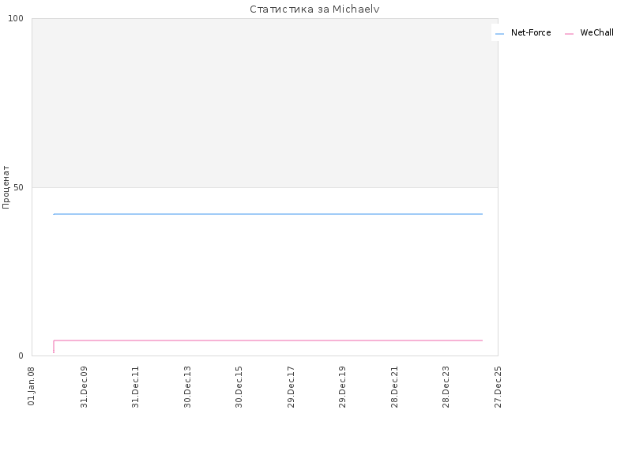The height and width of the screenshot is (474, 632).
Task: Click the date label 29.Dec.17
Action: tap(291, 387)
